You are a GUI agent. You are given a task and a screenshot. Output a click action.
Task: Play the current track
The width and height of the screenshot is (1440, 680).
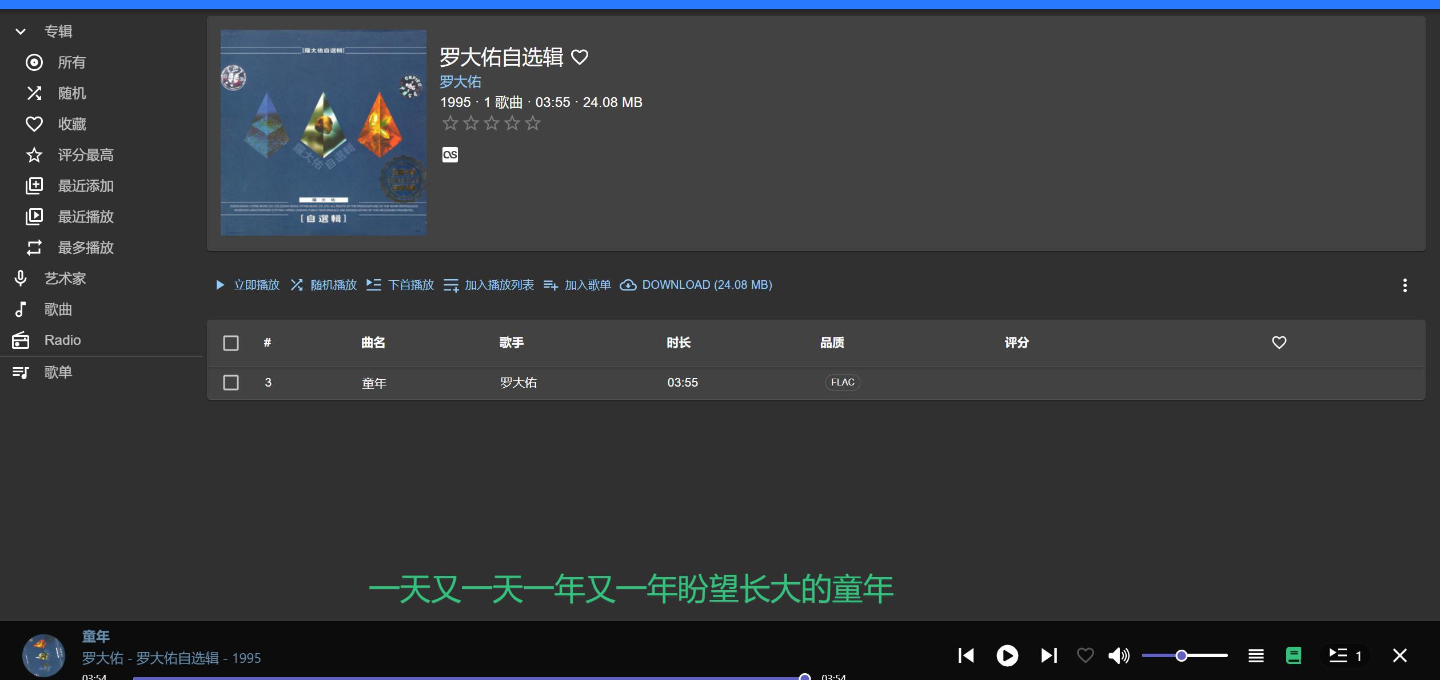click(x=1007, y=655)
